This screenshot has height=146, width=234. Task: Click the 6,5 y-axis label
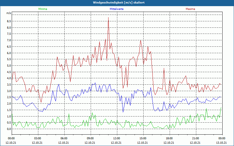click(x=9, y=47)
